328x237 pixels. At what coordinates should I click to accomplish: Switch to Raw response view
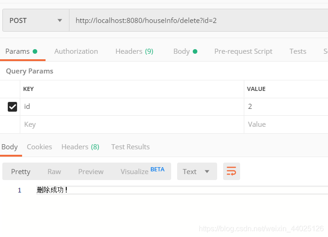[x=54, y=172]
